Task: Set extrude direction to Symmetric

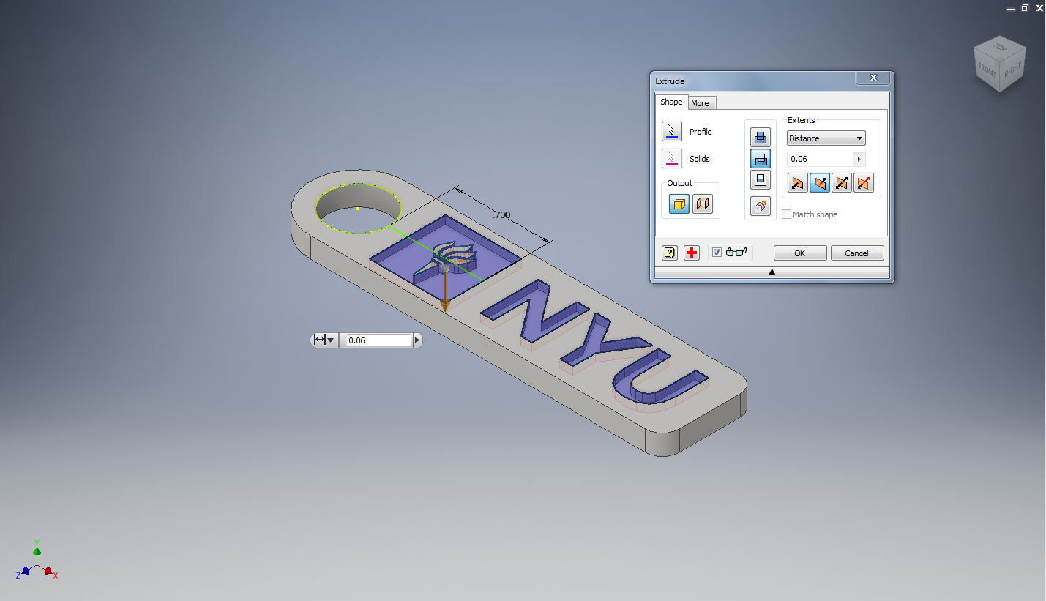Action: point(842,183)
